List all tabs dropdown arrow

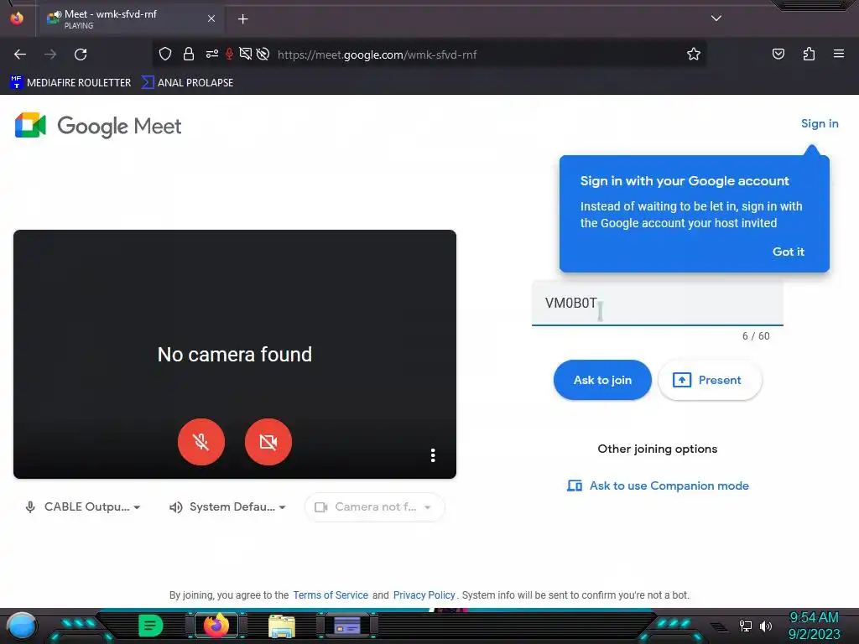point(716,18)
